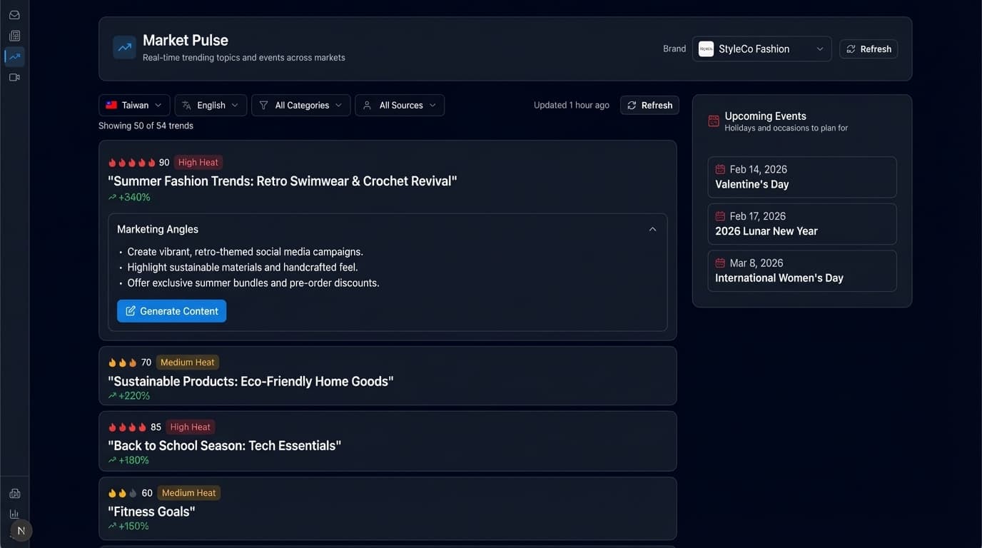Viewport: 982px width, 548px height.
Task: Open the N user avatar menu
Action: pyautogui.click(x=20, y=530)
